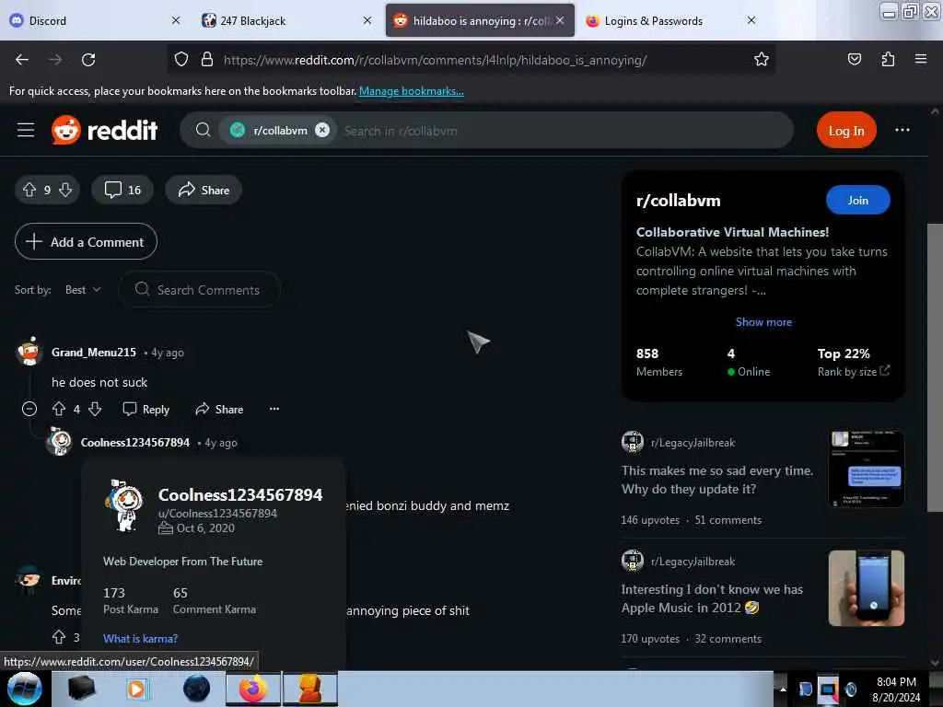Image resolution: width=943 pixels, height=707 pixels.
Task: Close the hildaboo is annoying tab
Action: (560, 20)
